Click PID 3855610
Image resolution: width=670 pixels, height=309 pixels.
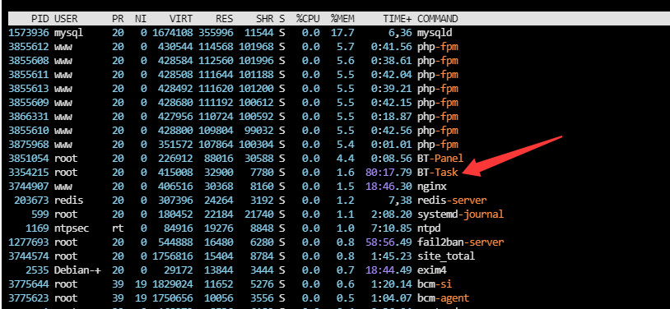(29, 131)
